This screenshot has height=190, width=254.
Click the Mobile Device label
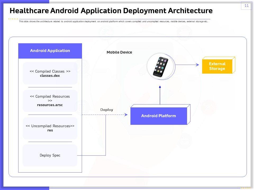[x=119, y=52]
